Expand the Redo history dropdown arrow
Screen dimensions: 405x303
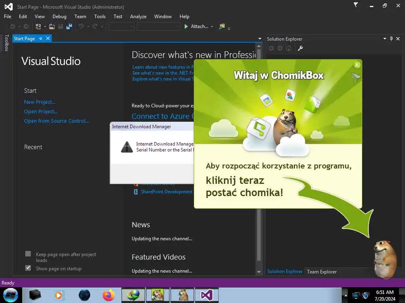click(x=102, y=26)
